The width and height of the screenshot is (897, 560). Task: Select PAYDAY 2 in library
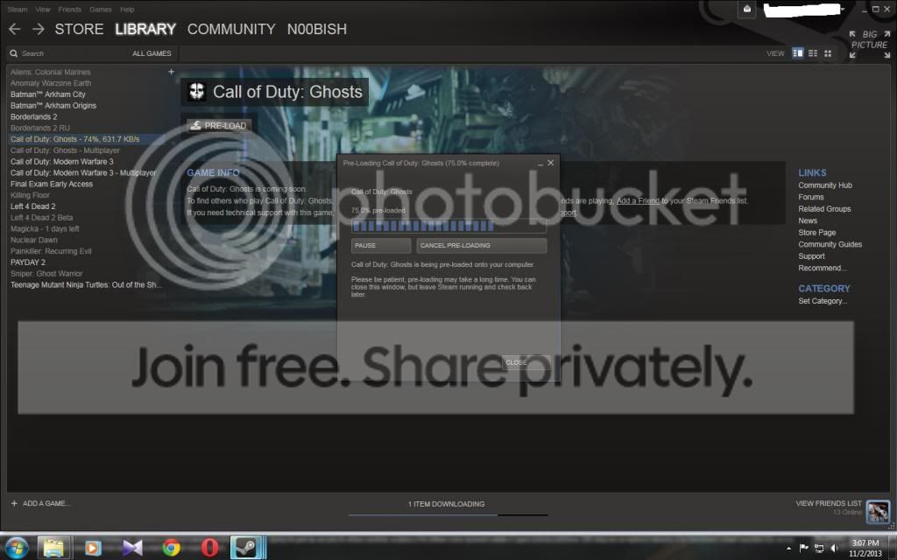point(27,262)
